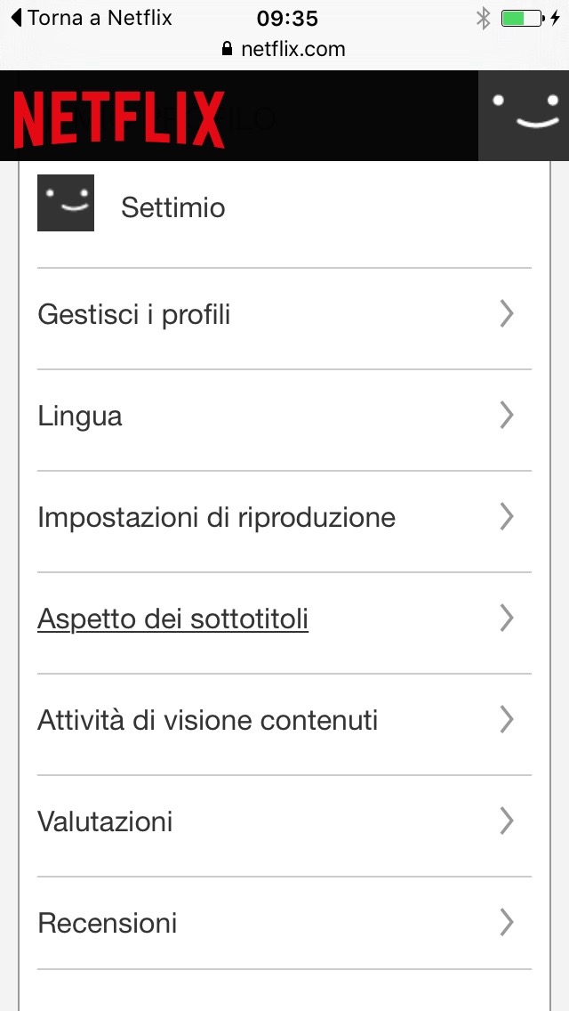Expand Impostazioni di riproduzione chevron
569x1011 pixels.
coord(507,516)
